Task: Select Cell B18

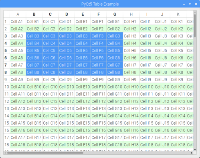Action: [x=34, y=145]
